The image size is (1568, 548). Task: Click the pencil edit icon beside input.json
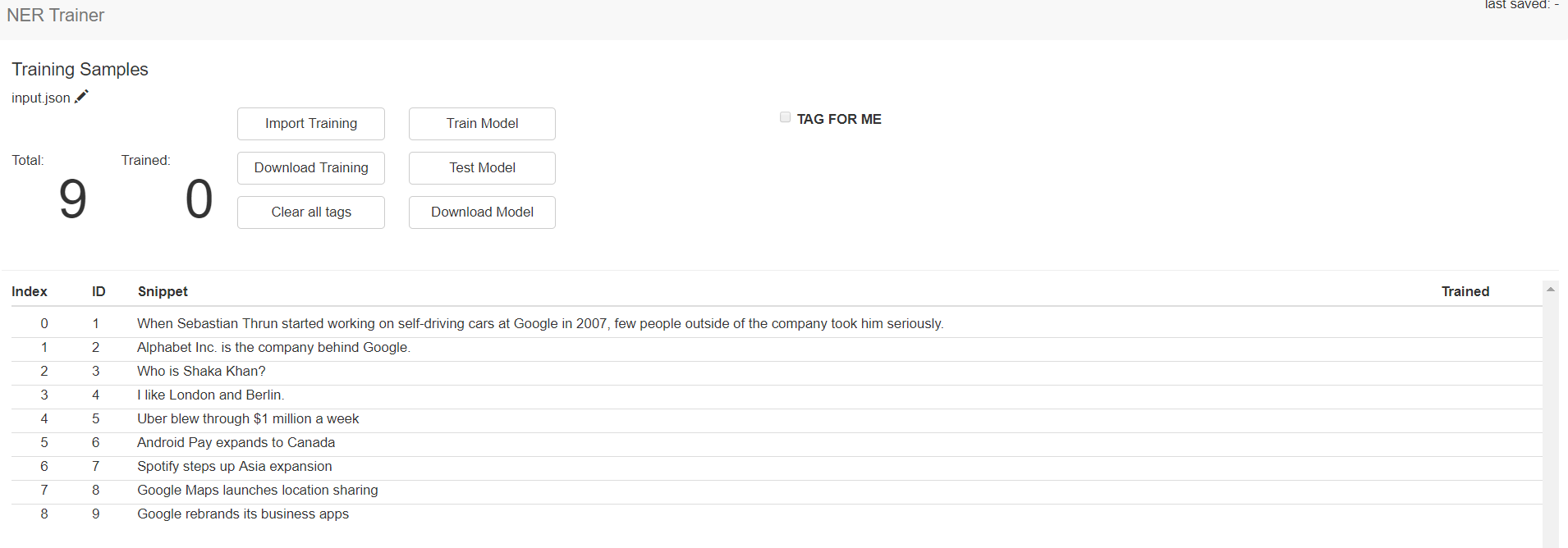tap(81, 97)
